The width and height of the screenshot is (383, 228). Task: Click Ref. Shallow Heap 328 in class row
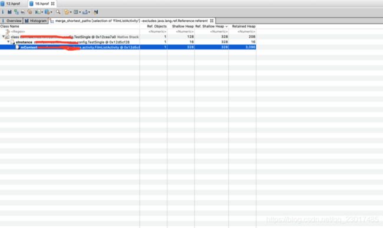point(224,37)
